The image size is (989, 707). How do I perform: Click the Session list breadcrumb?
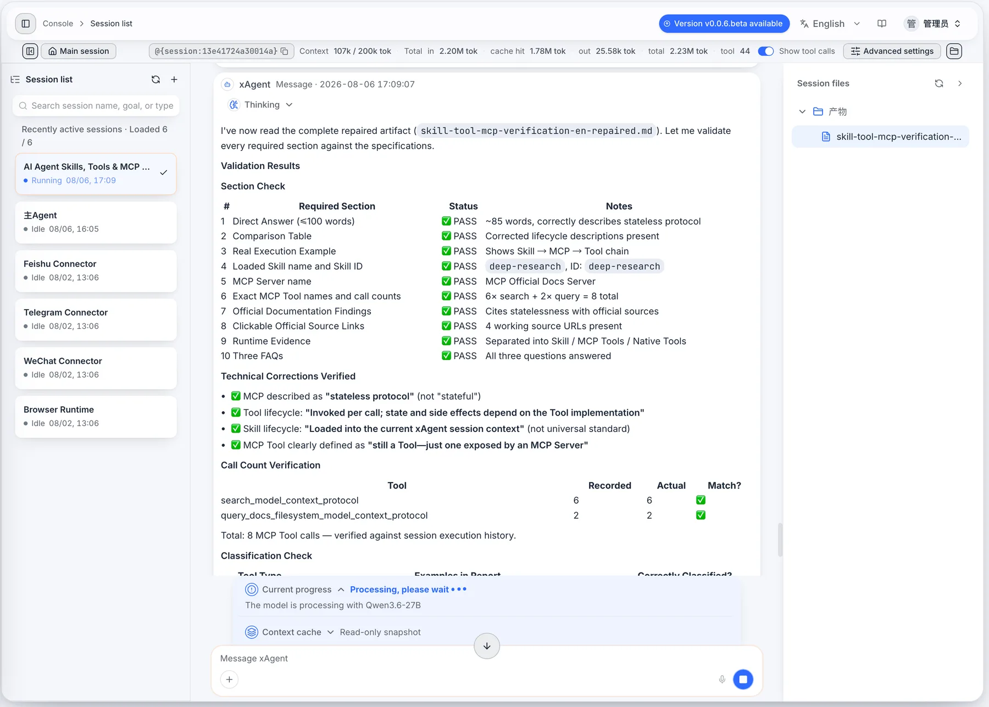pos(111,24)
